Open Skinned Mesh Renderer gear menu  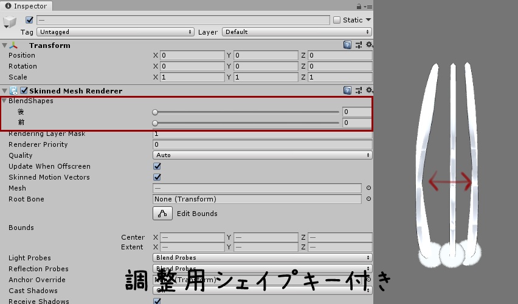pos(369,90)
